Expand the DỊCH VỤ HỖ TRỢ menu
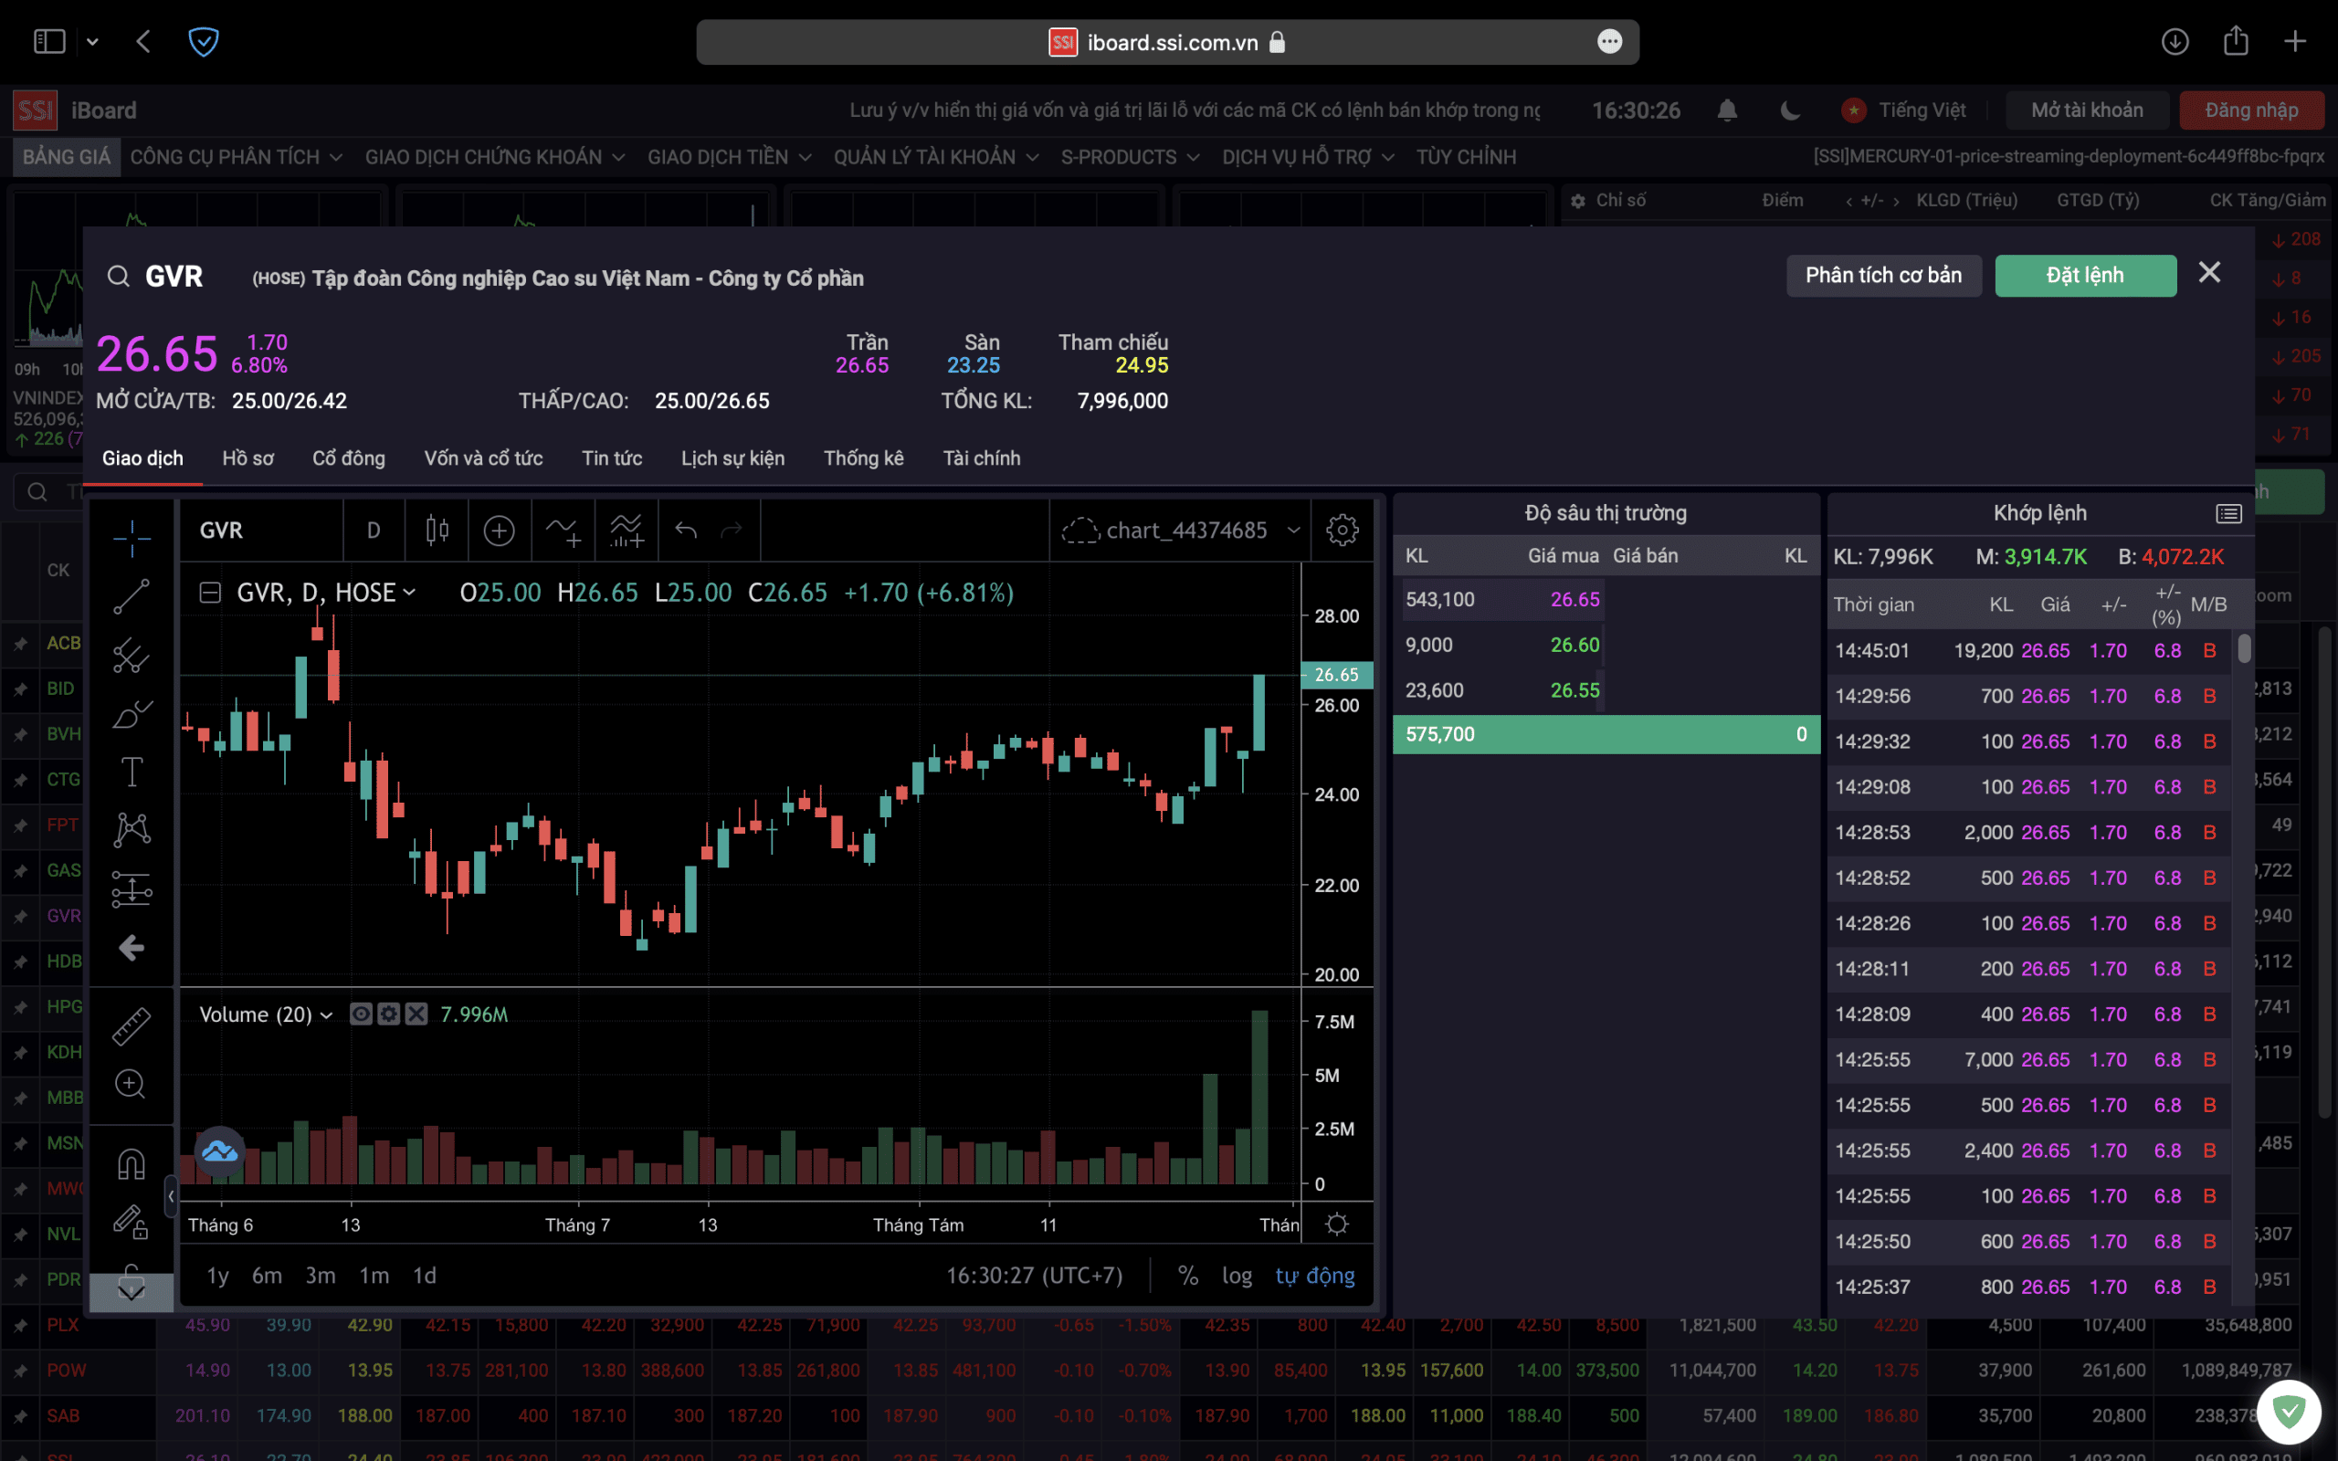2338x1461 pixels. click(1308, 156)
